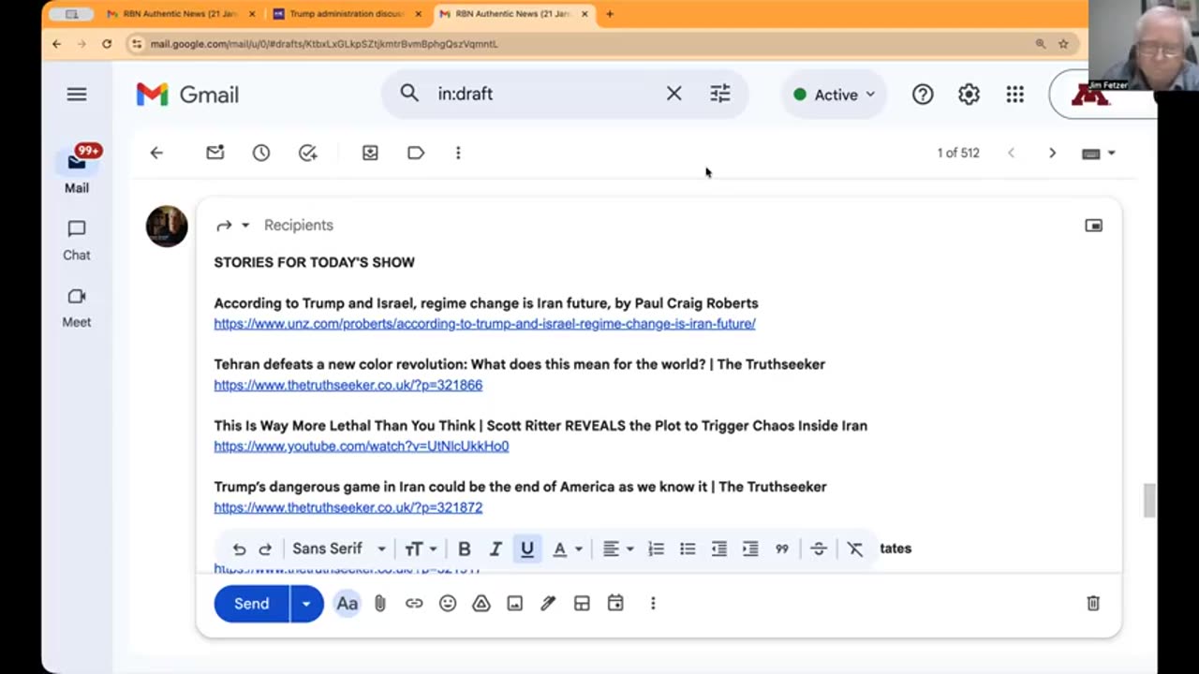Go back to the Drafts list
Image resolution: width=1199 pixels, height=674 pixels.
point(156,153)
